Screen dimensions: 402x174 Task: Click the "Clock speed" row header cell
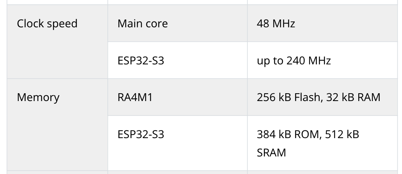47,24
